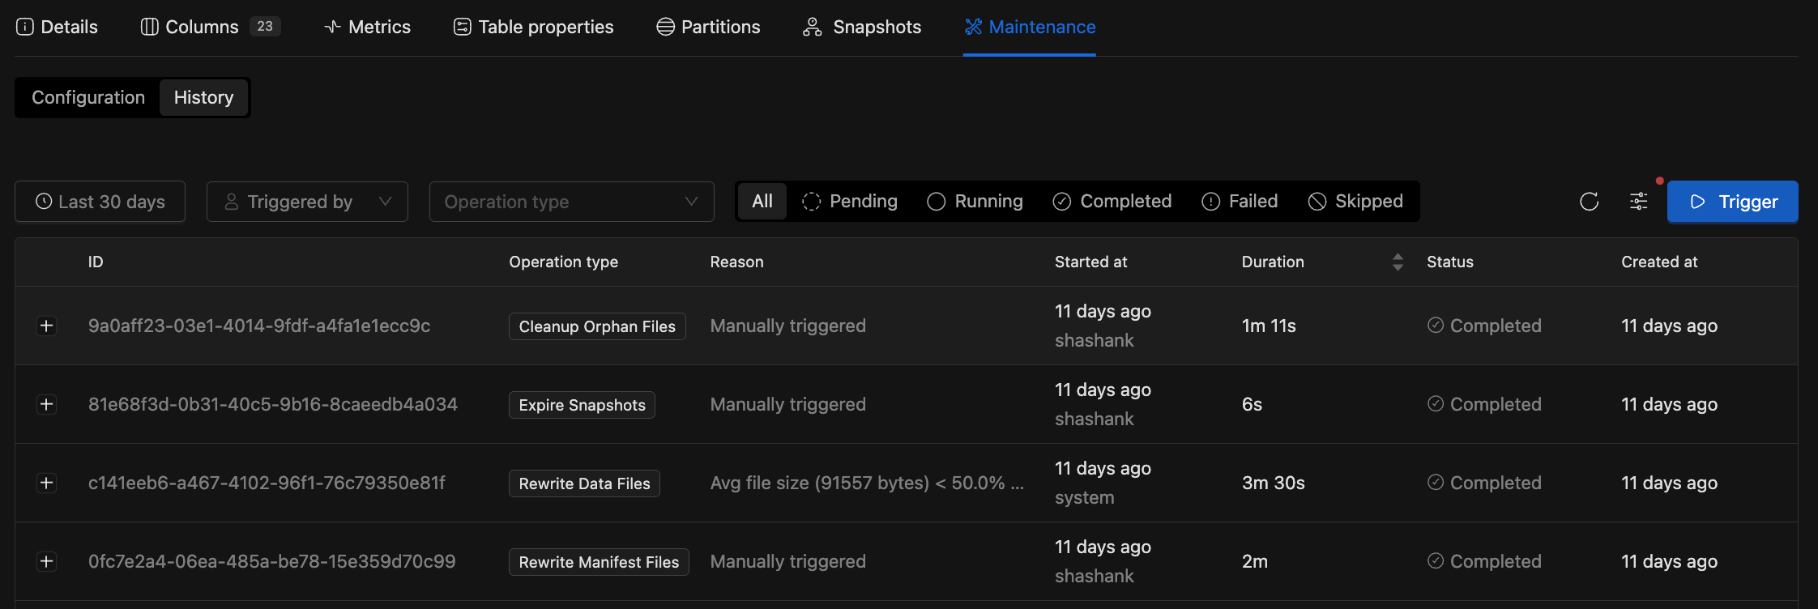Click the Cleanup Orphan Files tag
This screenshot has height=609, width=1818.
coord(597,326)
